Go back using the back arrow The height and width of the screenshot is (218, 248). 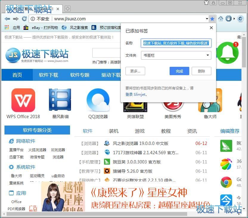(7, 19)
